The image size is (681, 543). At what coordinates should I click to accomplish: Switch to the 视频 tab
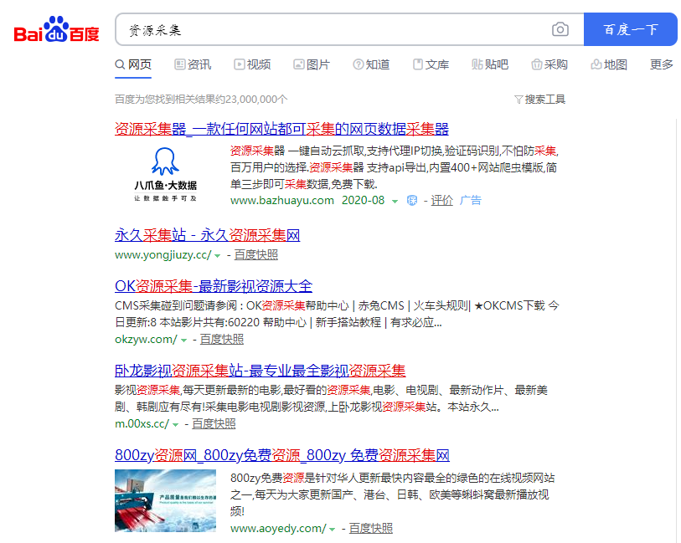click(x=252, y=64)
